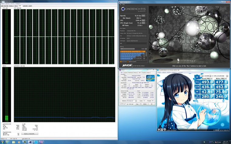231x144 pixels.
Task: Click the system tray clock
Action: point(225,142)
